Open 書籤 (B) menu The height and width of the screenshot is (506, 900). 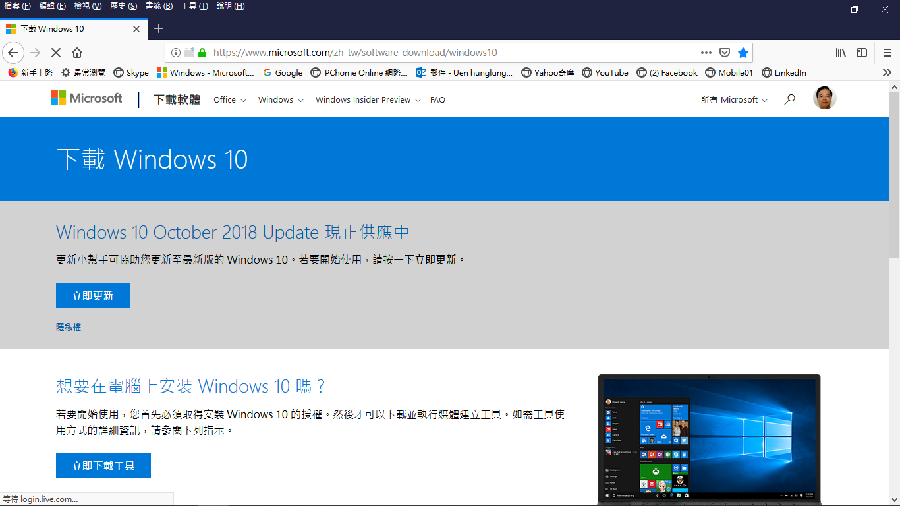159,6
